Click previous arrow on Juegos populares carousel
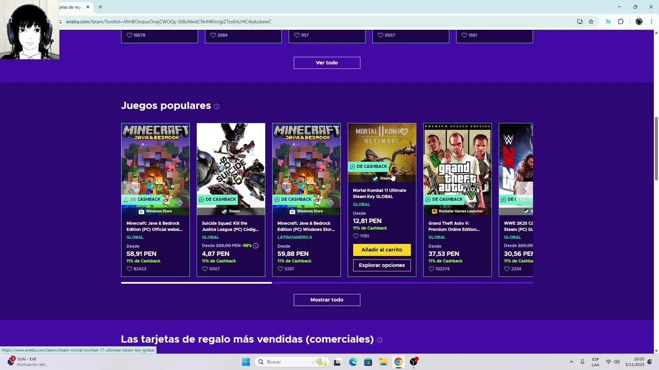This screenshot has height=370, width=659. [130, 191]
